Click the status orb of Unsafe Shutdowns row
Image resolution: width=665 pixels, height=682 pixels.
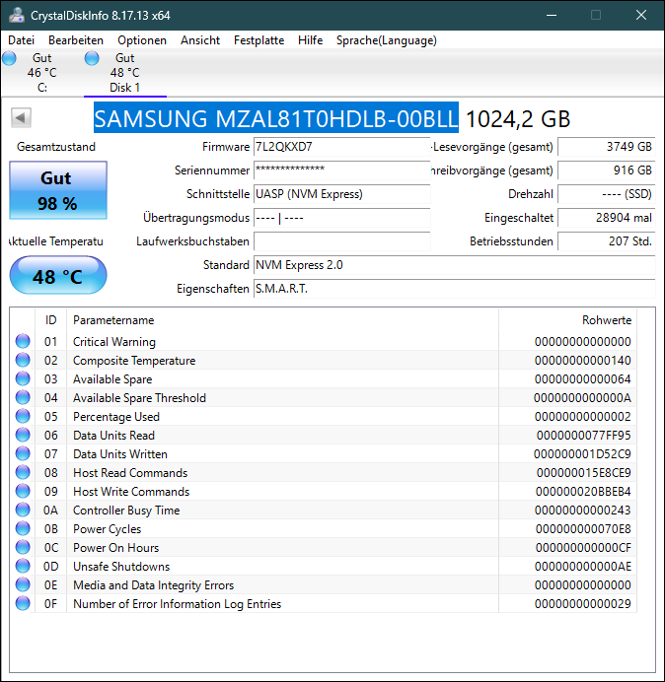[23, 566]
